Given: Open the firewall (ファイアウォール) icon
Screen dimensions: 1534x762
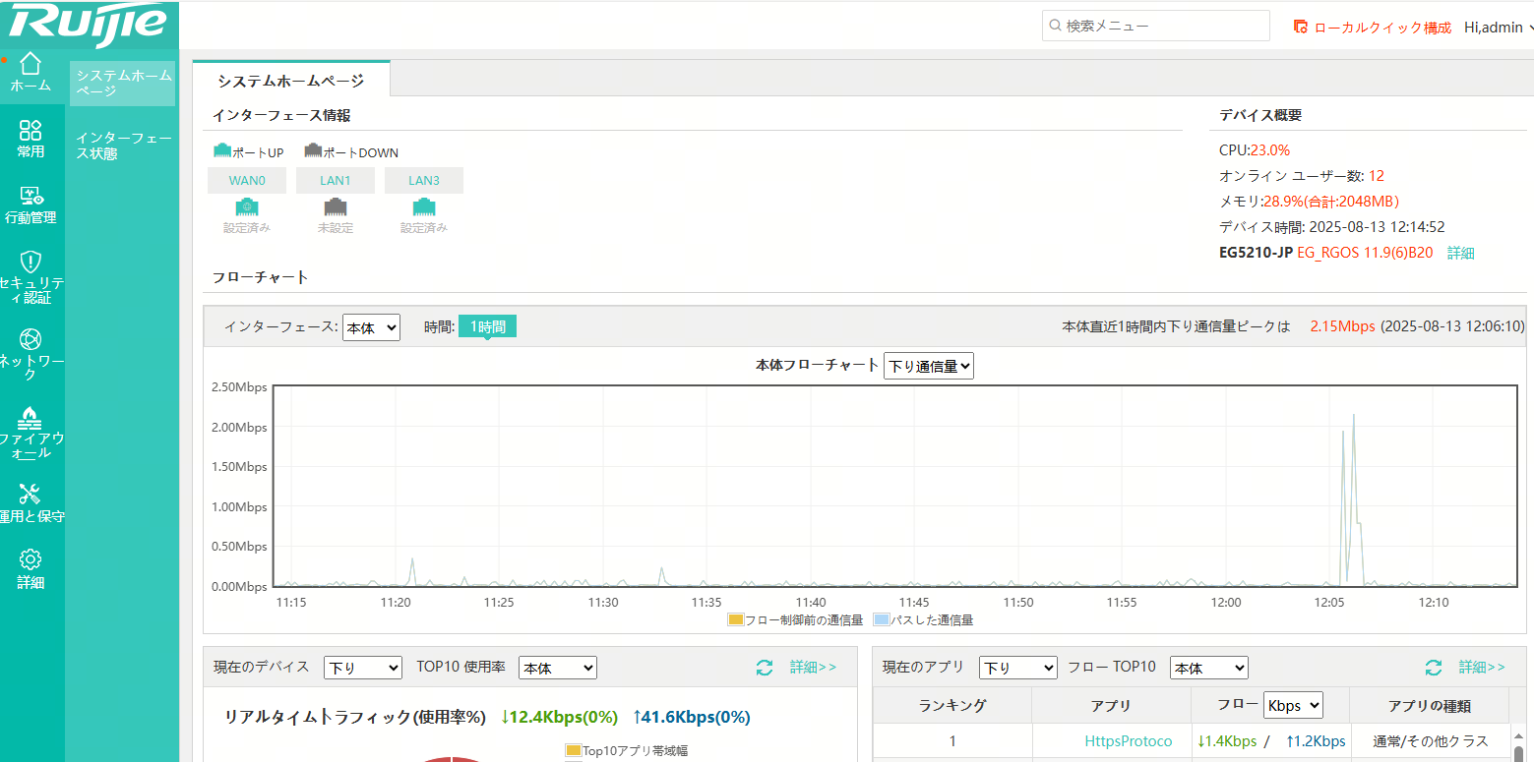Looking at the screenshot, I should point(31,417).
